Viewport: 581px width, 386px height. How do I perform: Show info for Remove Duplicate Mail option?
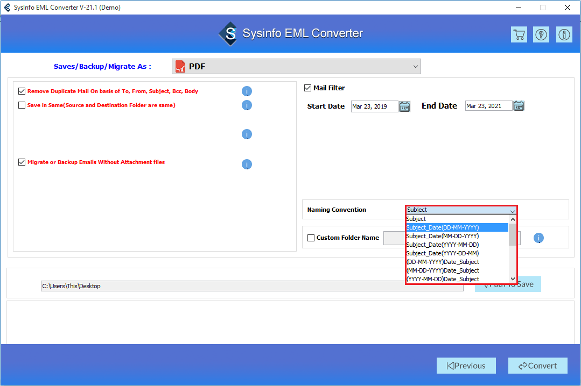(x=247, y=91)
